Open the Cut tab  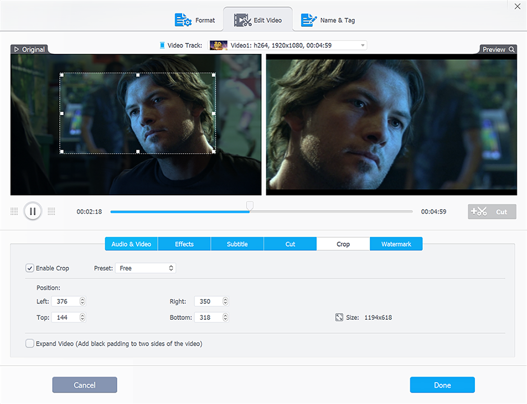pos(290,244)
